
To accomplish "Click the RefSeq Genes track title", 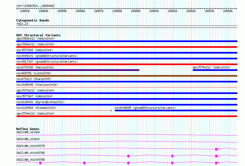I will point(28,129).
